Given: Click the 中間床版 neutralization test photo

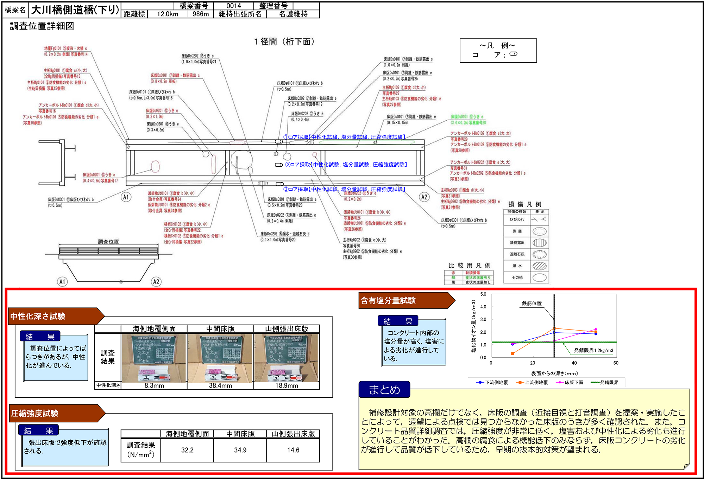Looking at the screenshot, I should coord(220,358).
